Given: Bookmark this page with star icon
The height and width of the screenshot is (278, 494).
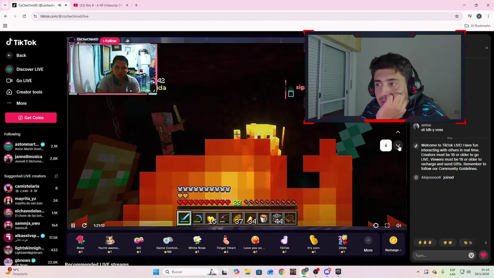Looking at the screenshot, I should 457,16.
